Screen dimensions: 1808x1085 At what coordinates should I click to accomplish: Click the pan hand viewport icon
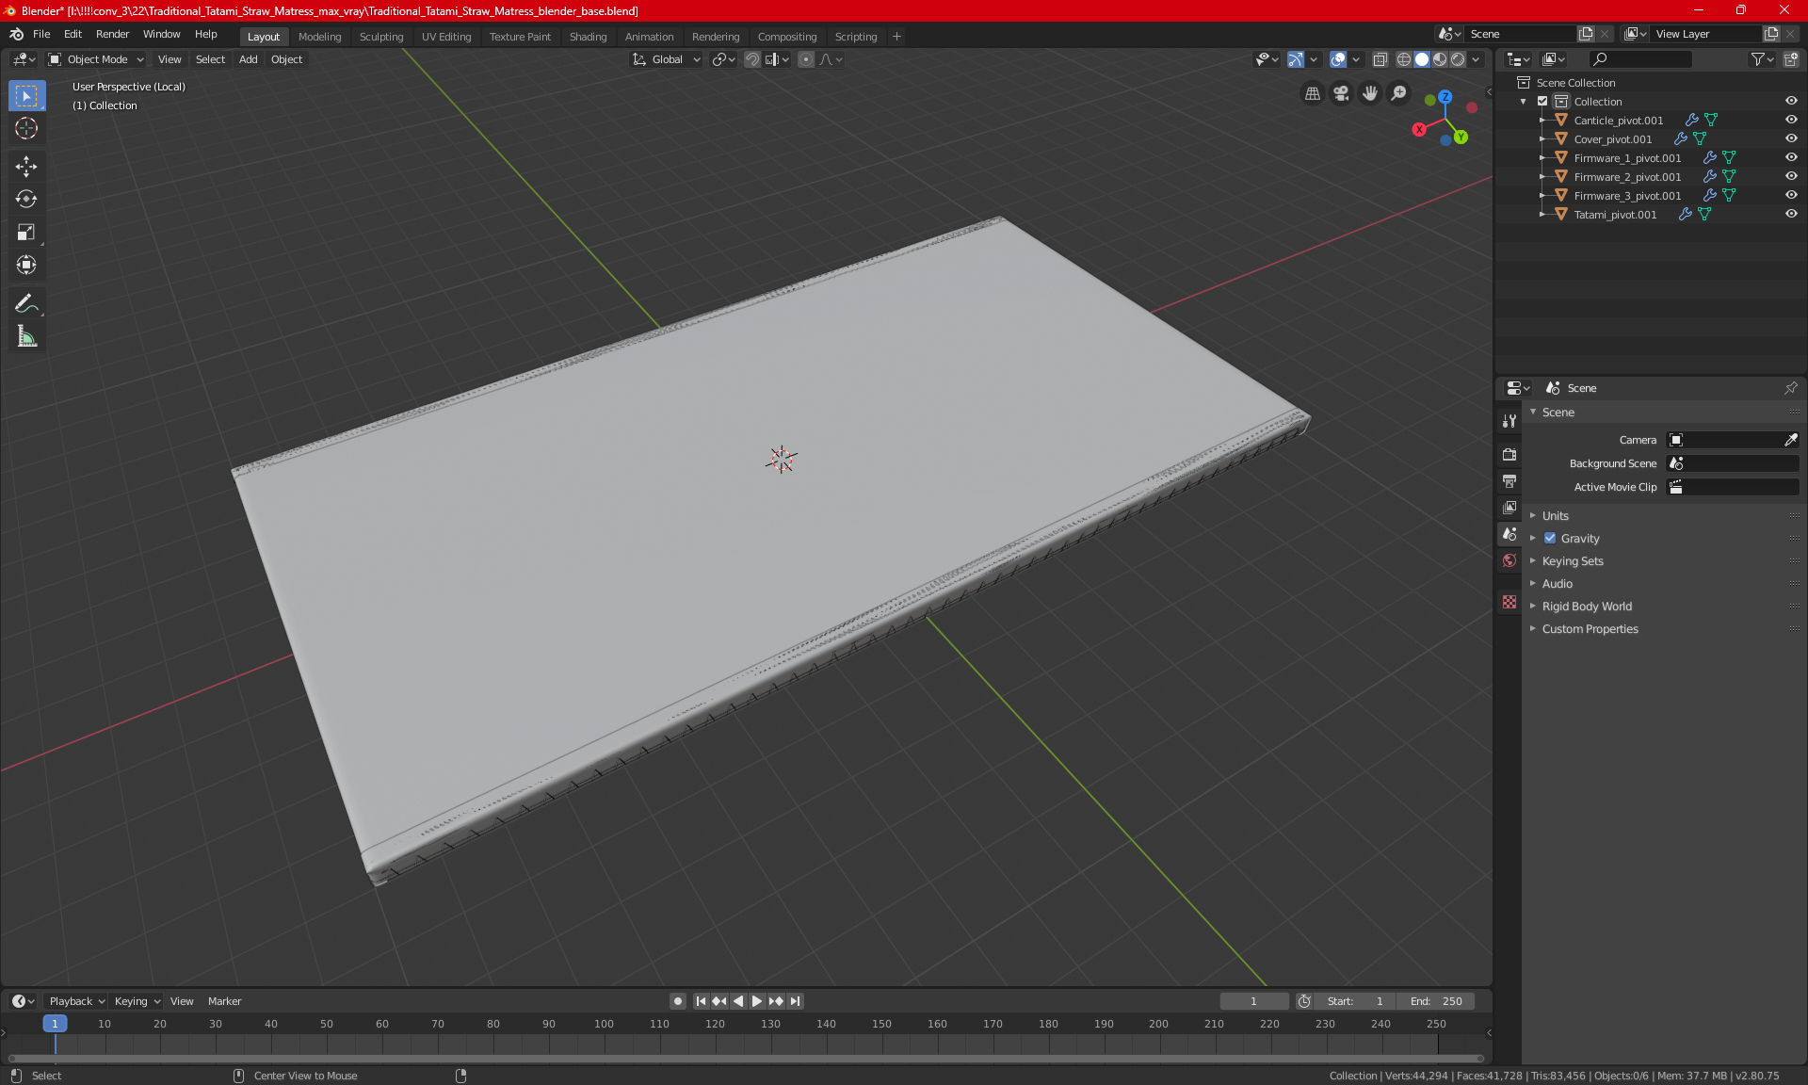click(1370, 93)
